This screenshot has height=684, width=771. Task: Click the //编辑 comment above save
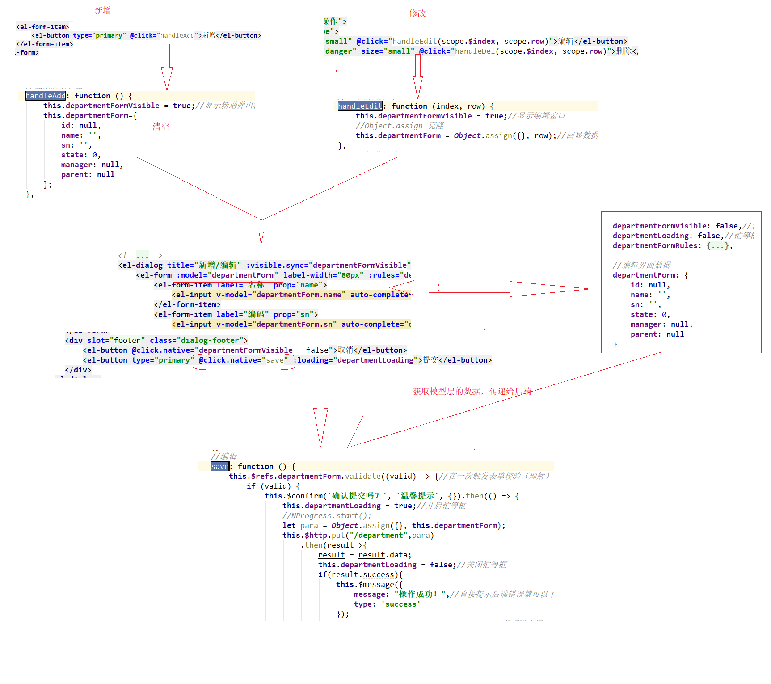tap(224, 456)
